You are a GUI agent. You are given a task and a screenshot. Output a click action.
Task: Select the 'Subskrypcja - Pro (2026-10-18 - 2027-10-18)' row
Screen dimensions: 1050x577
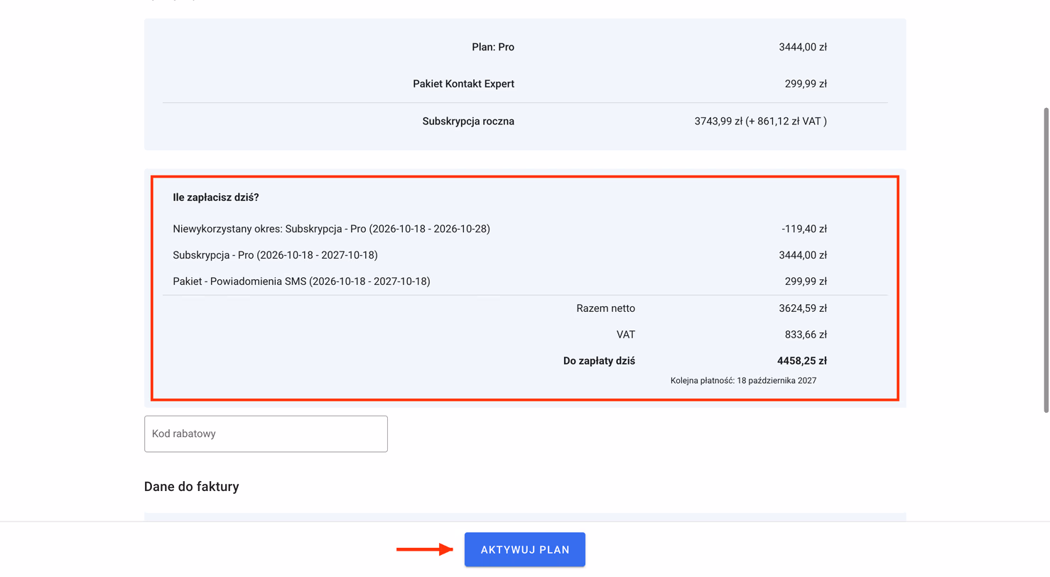[x=275, y=255]
